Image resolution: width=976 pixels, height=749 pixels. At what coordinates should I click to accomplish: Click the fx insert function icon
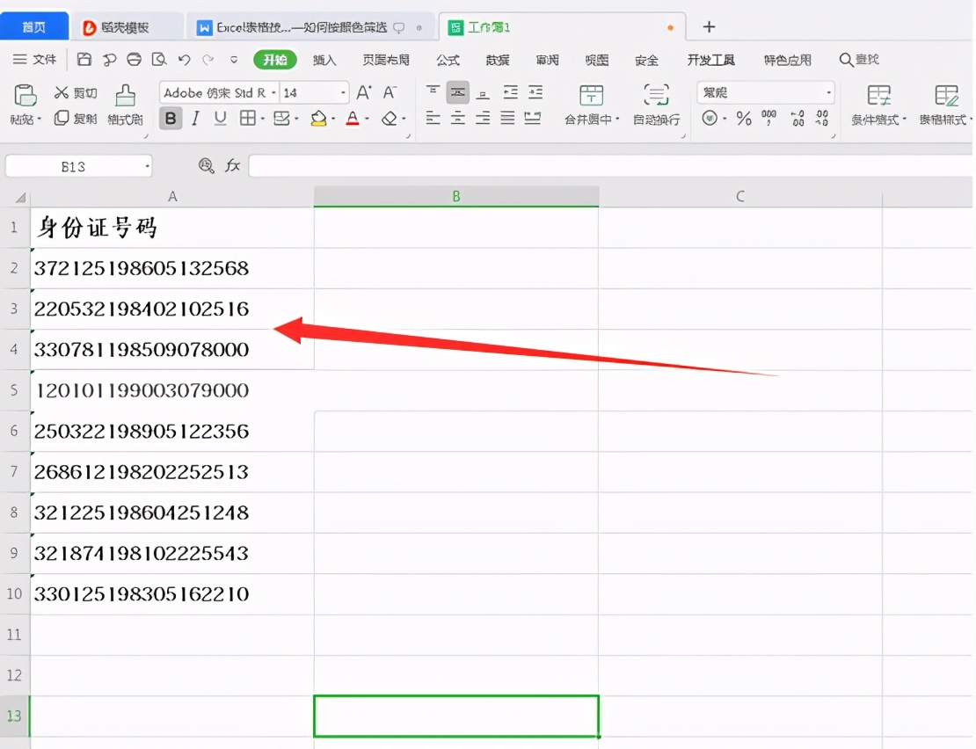tap(233, 165)
